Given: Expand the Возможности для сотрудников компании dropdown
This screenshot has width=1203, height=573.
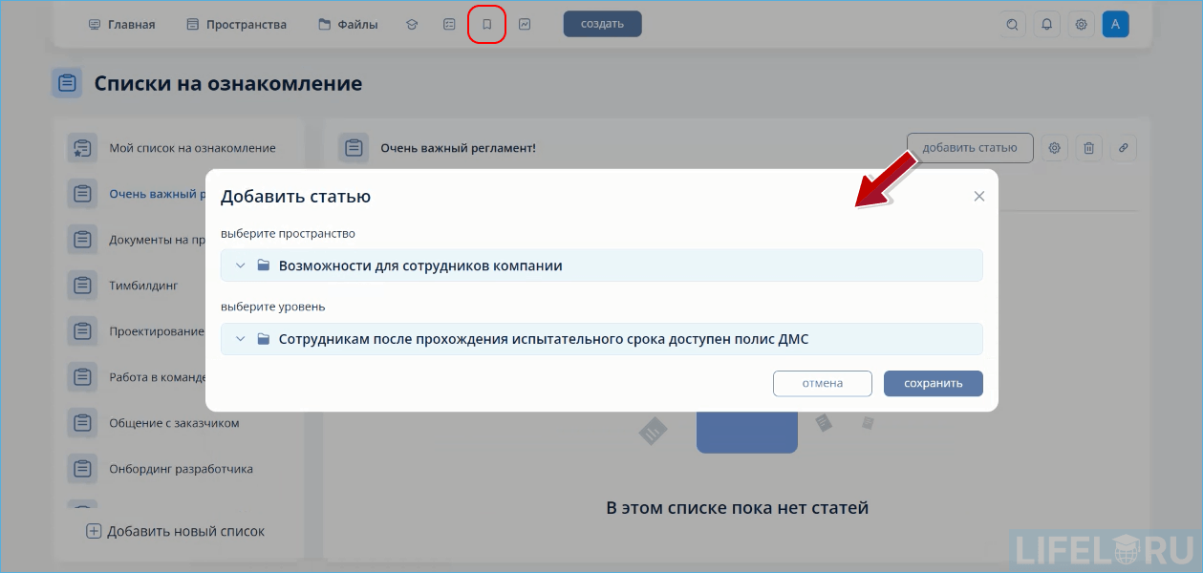Looking at the screenshot, I should [x=241, y=265].
